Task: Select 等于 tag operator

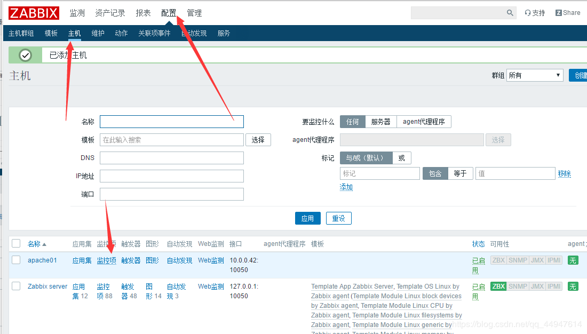Action: (461, 174)
